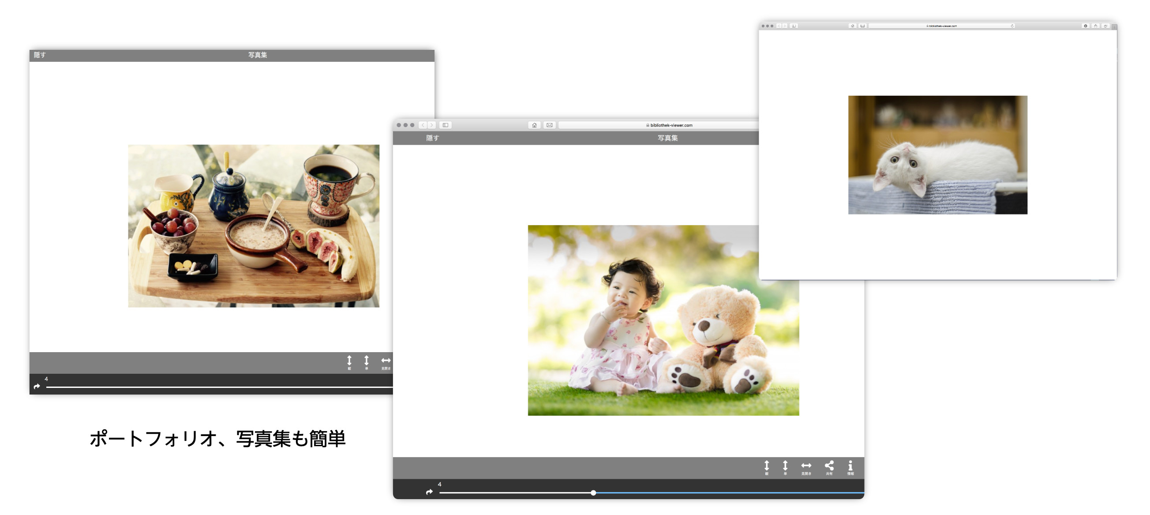This screenshot has width=1150, height=515.
Task: Click the white cat photo
Action: tap(937, 154)
